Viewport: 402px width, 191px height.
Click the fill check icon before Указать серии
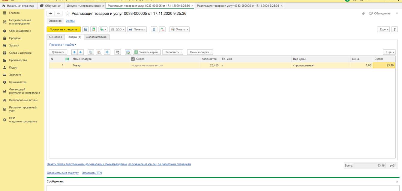click(x=128, y=52)
